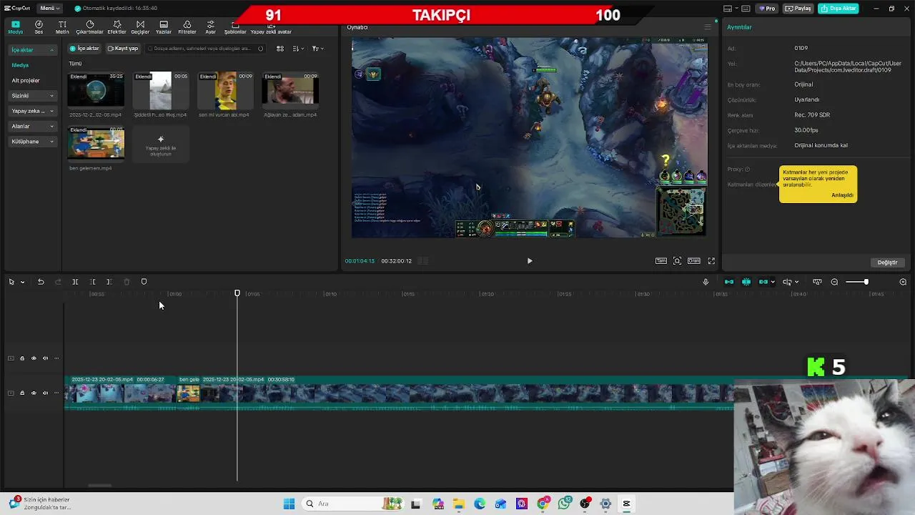This screenshot has width=915, height=515.
Task: Click the Paylaş share button
Action: click(x=798, y=9)
